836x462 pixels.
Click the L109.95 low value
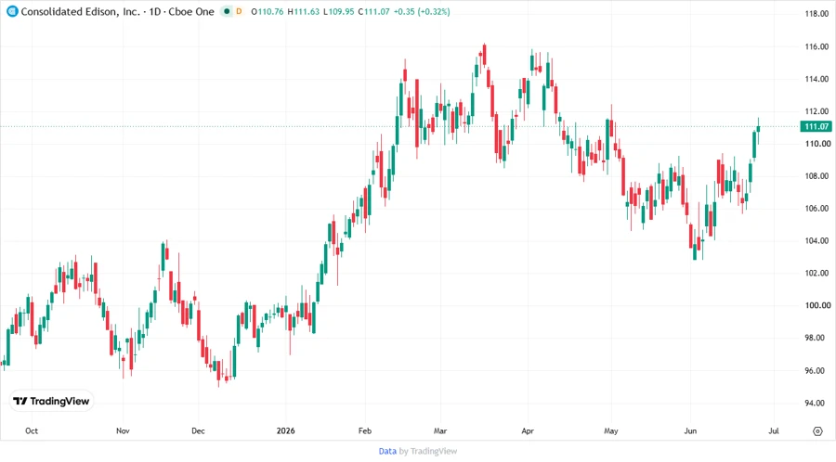[338, 12]
